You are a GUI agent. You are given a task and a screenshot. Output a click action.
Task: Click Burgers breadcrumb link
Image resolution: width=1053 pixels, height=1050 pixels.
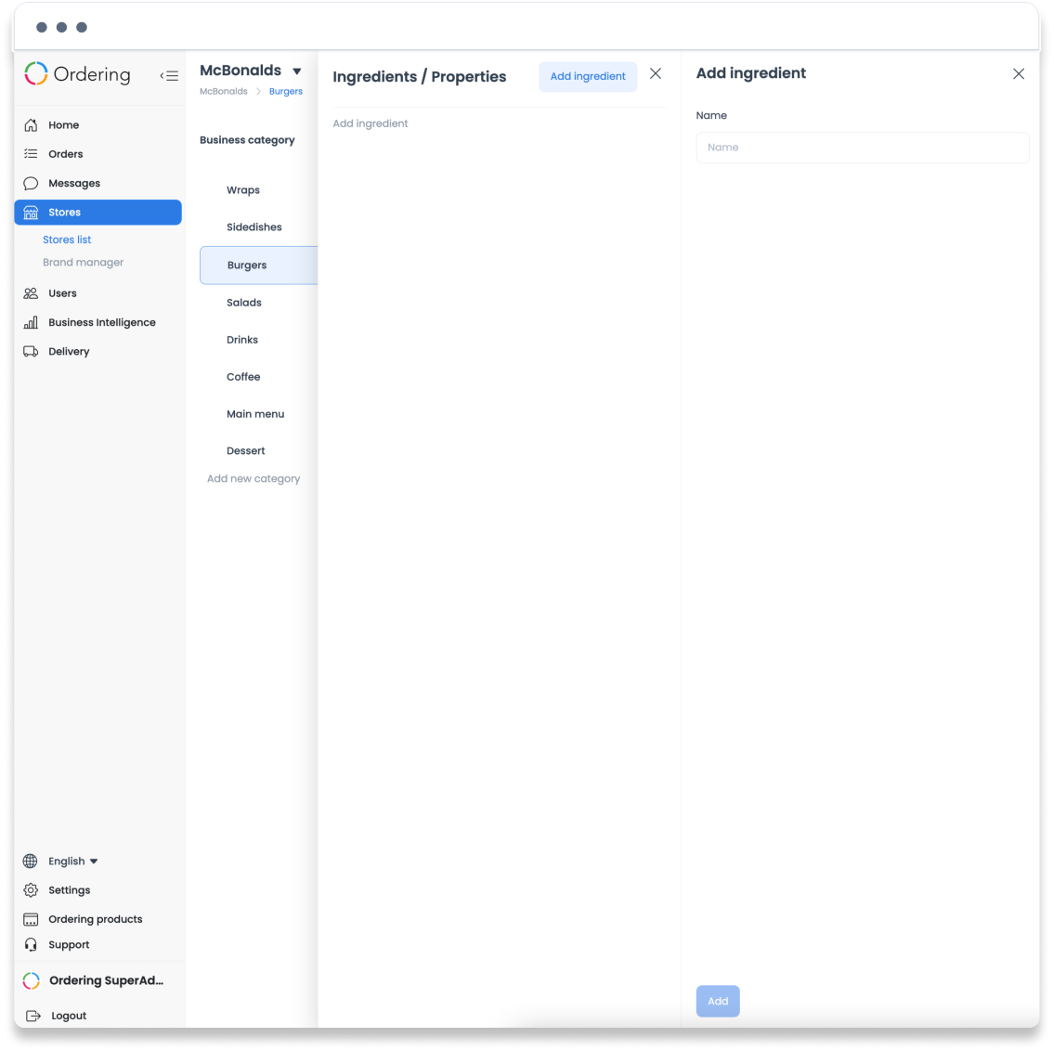click(x=285, y=91)
